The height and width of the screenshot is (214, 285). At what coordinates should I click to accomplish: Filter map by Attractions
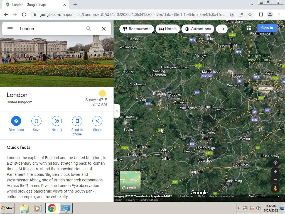(198, 29)
